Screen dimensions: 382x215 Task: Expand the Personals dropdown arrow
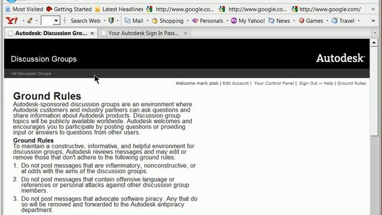(227, 21)
